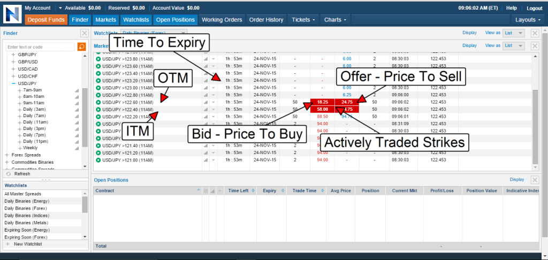548x260 pixels.
Task: Click the green icon for USD/JPY >123.80
Action: coord(98,59)
